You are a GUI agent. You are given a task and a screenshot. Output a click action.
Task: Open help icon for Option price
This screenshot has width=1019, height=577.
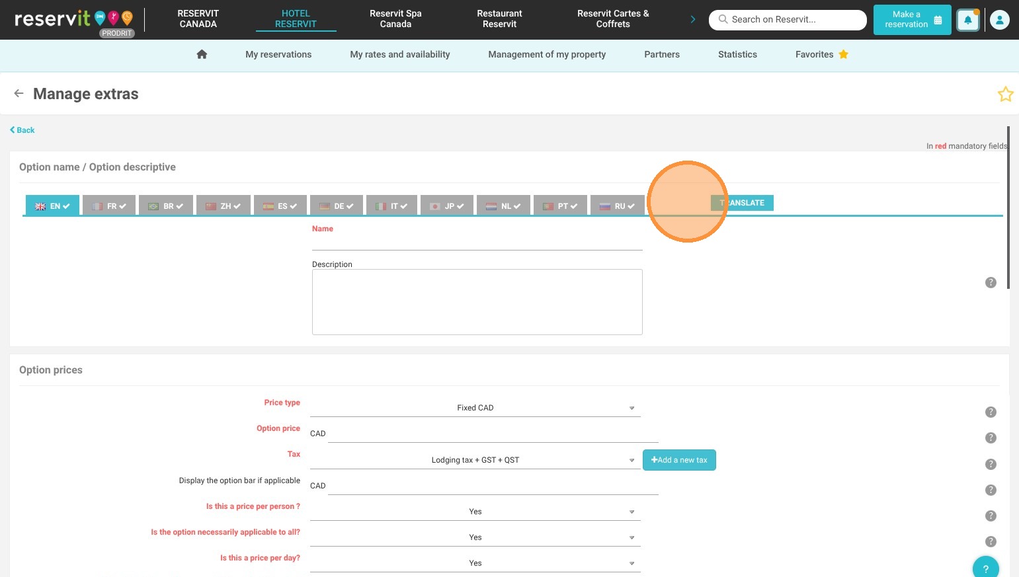click(991, 438)
